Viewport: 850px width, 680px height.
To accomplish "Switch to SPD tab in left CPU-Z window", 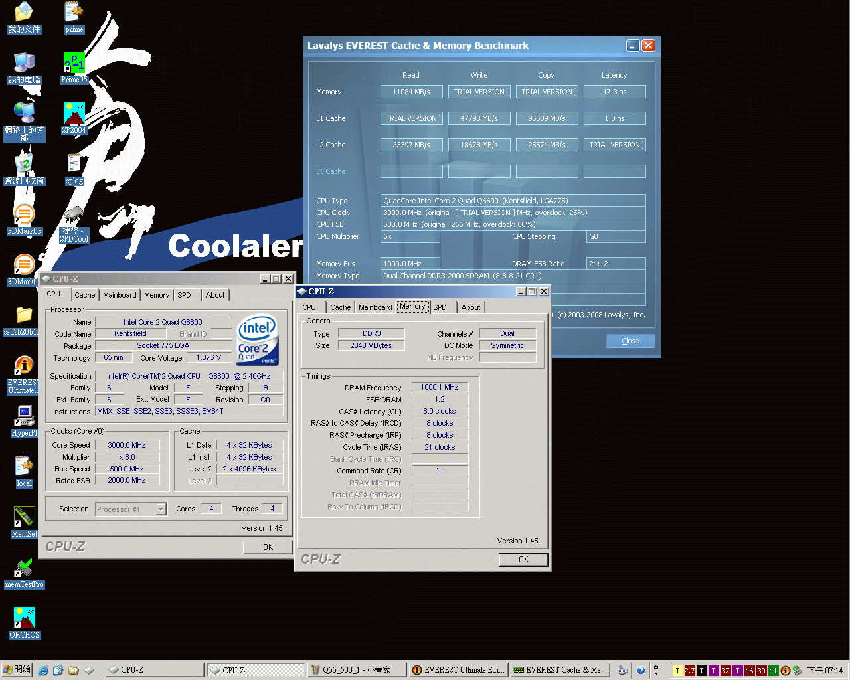I will [184, 295].
